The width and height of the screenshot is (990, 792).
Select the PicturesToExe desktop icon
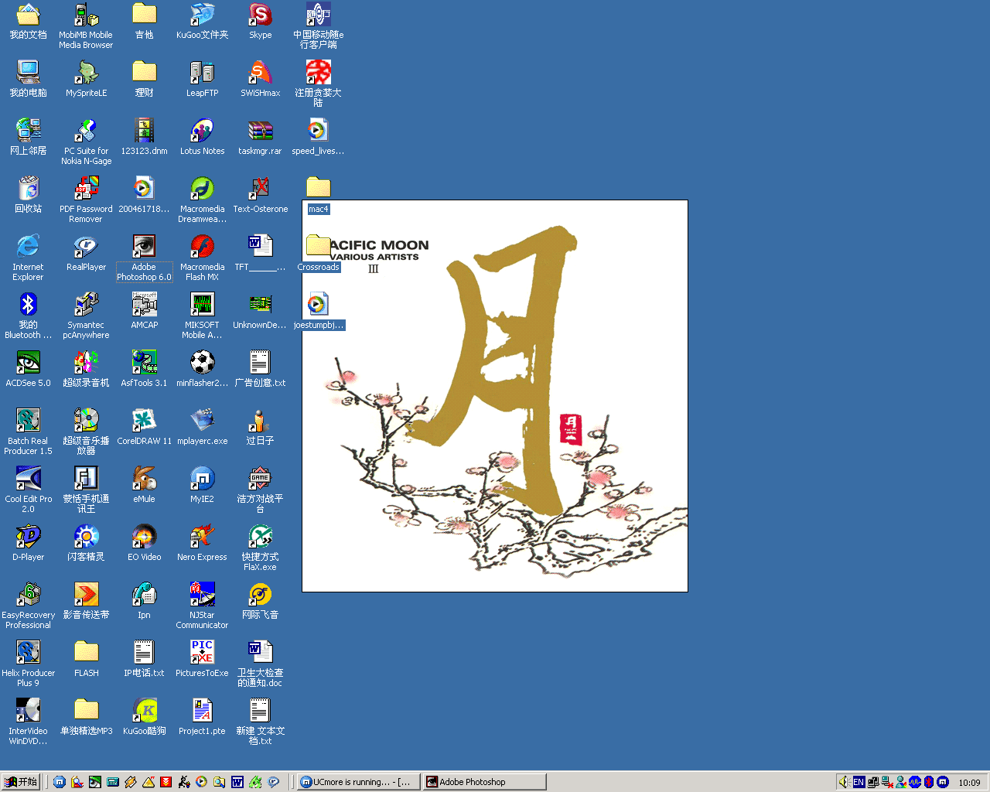tap(202, 659)
